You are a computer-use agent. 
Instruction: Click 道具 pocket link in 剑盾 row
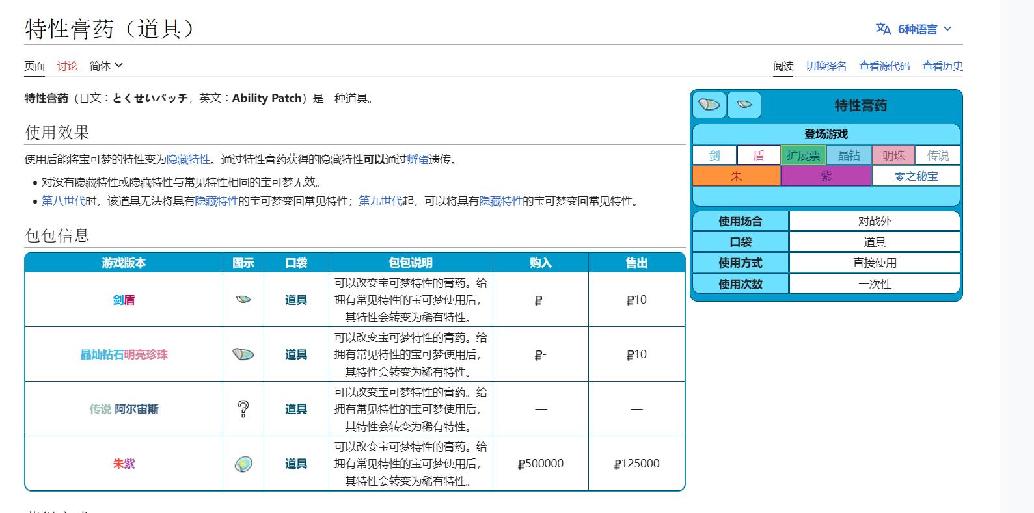296,300
